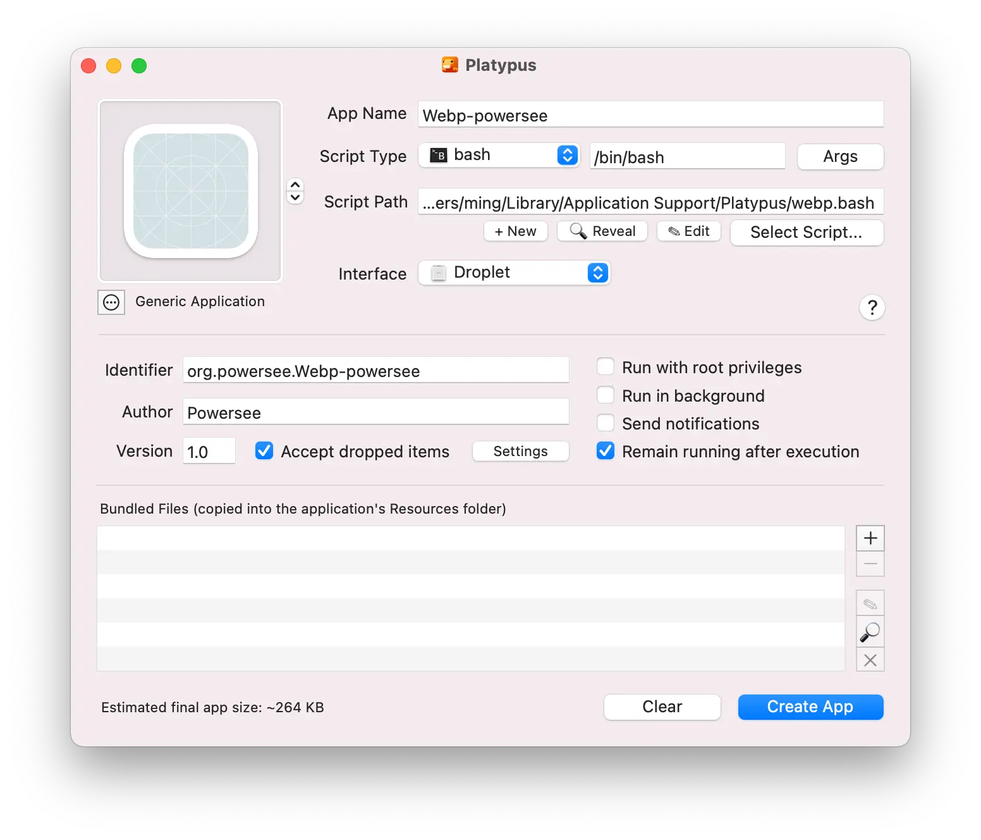981x840 pixels.
Task: Open the Interface Droplet dropdown
Action: [x=514, y=273]
